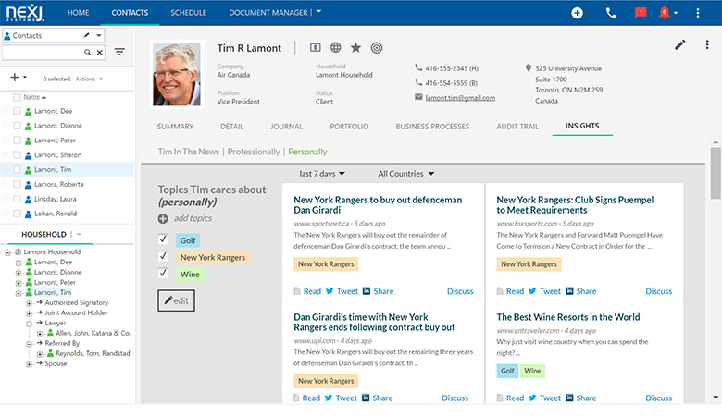
Task: Open the red message notifications icon
Action: [640, 12]
